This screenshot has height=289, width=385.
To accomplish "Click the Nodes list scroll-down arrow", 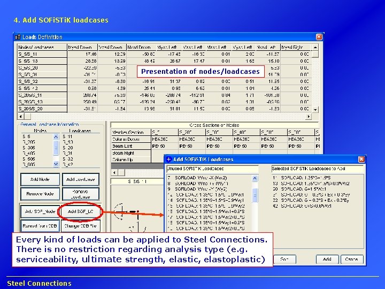I will 56,164.
